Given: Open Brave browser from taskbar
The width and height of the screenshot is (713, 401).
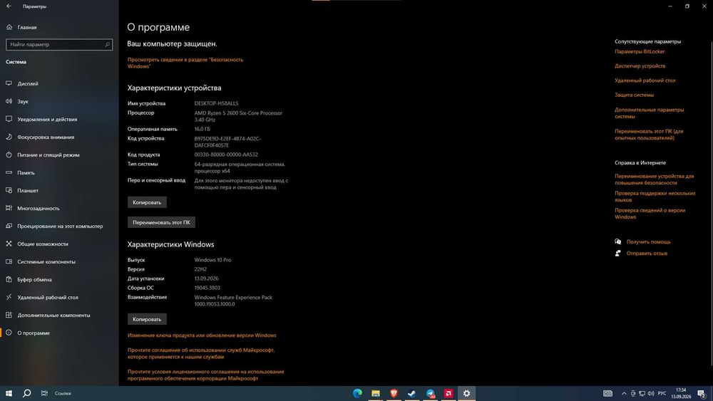Looking at the screenshot, I should tap(394, 393).
